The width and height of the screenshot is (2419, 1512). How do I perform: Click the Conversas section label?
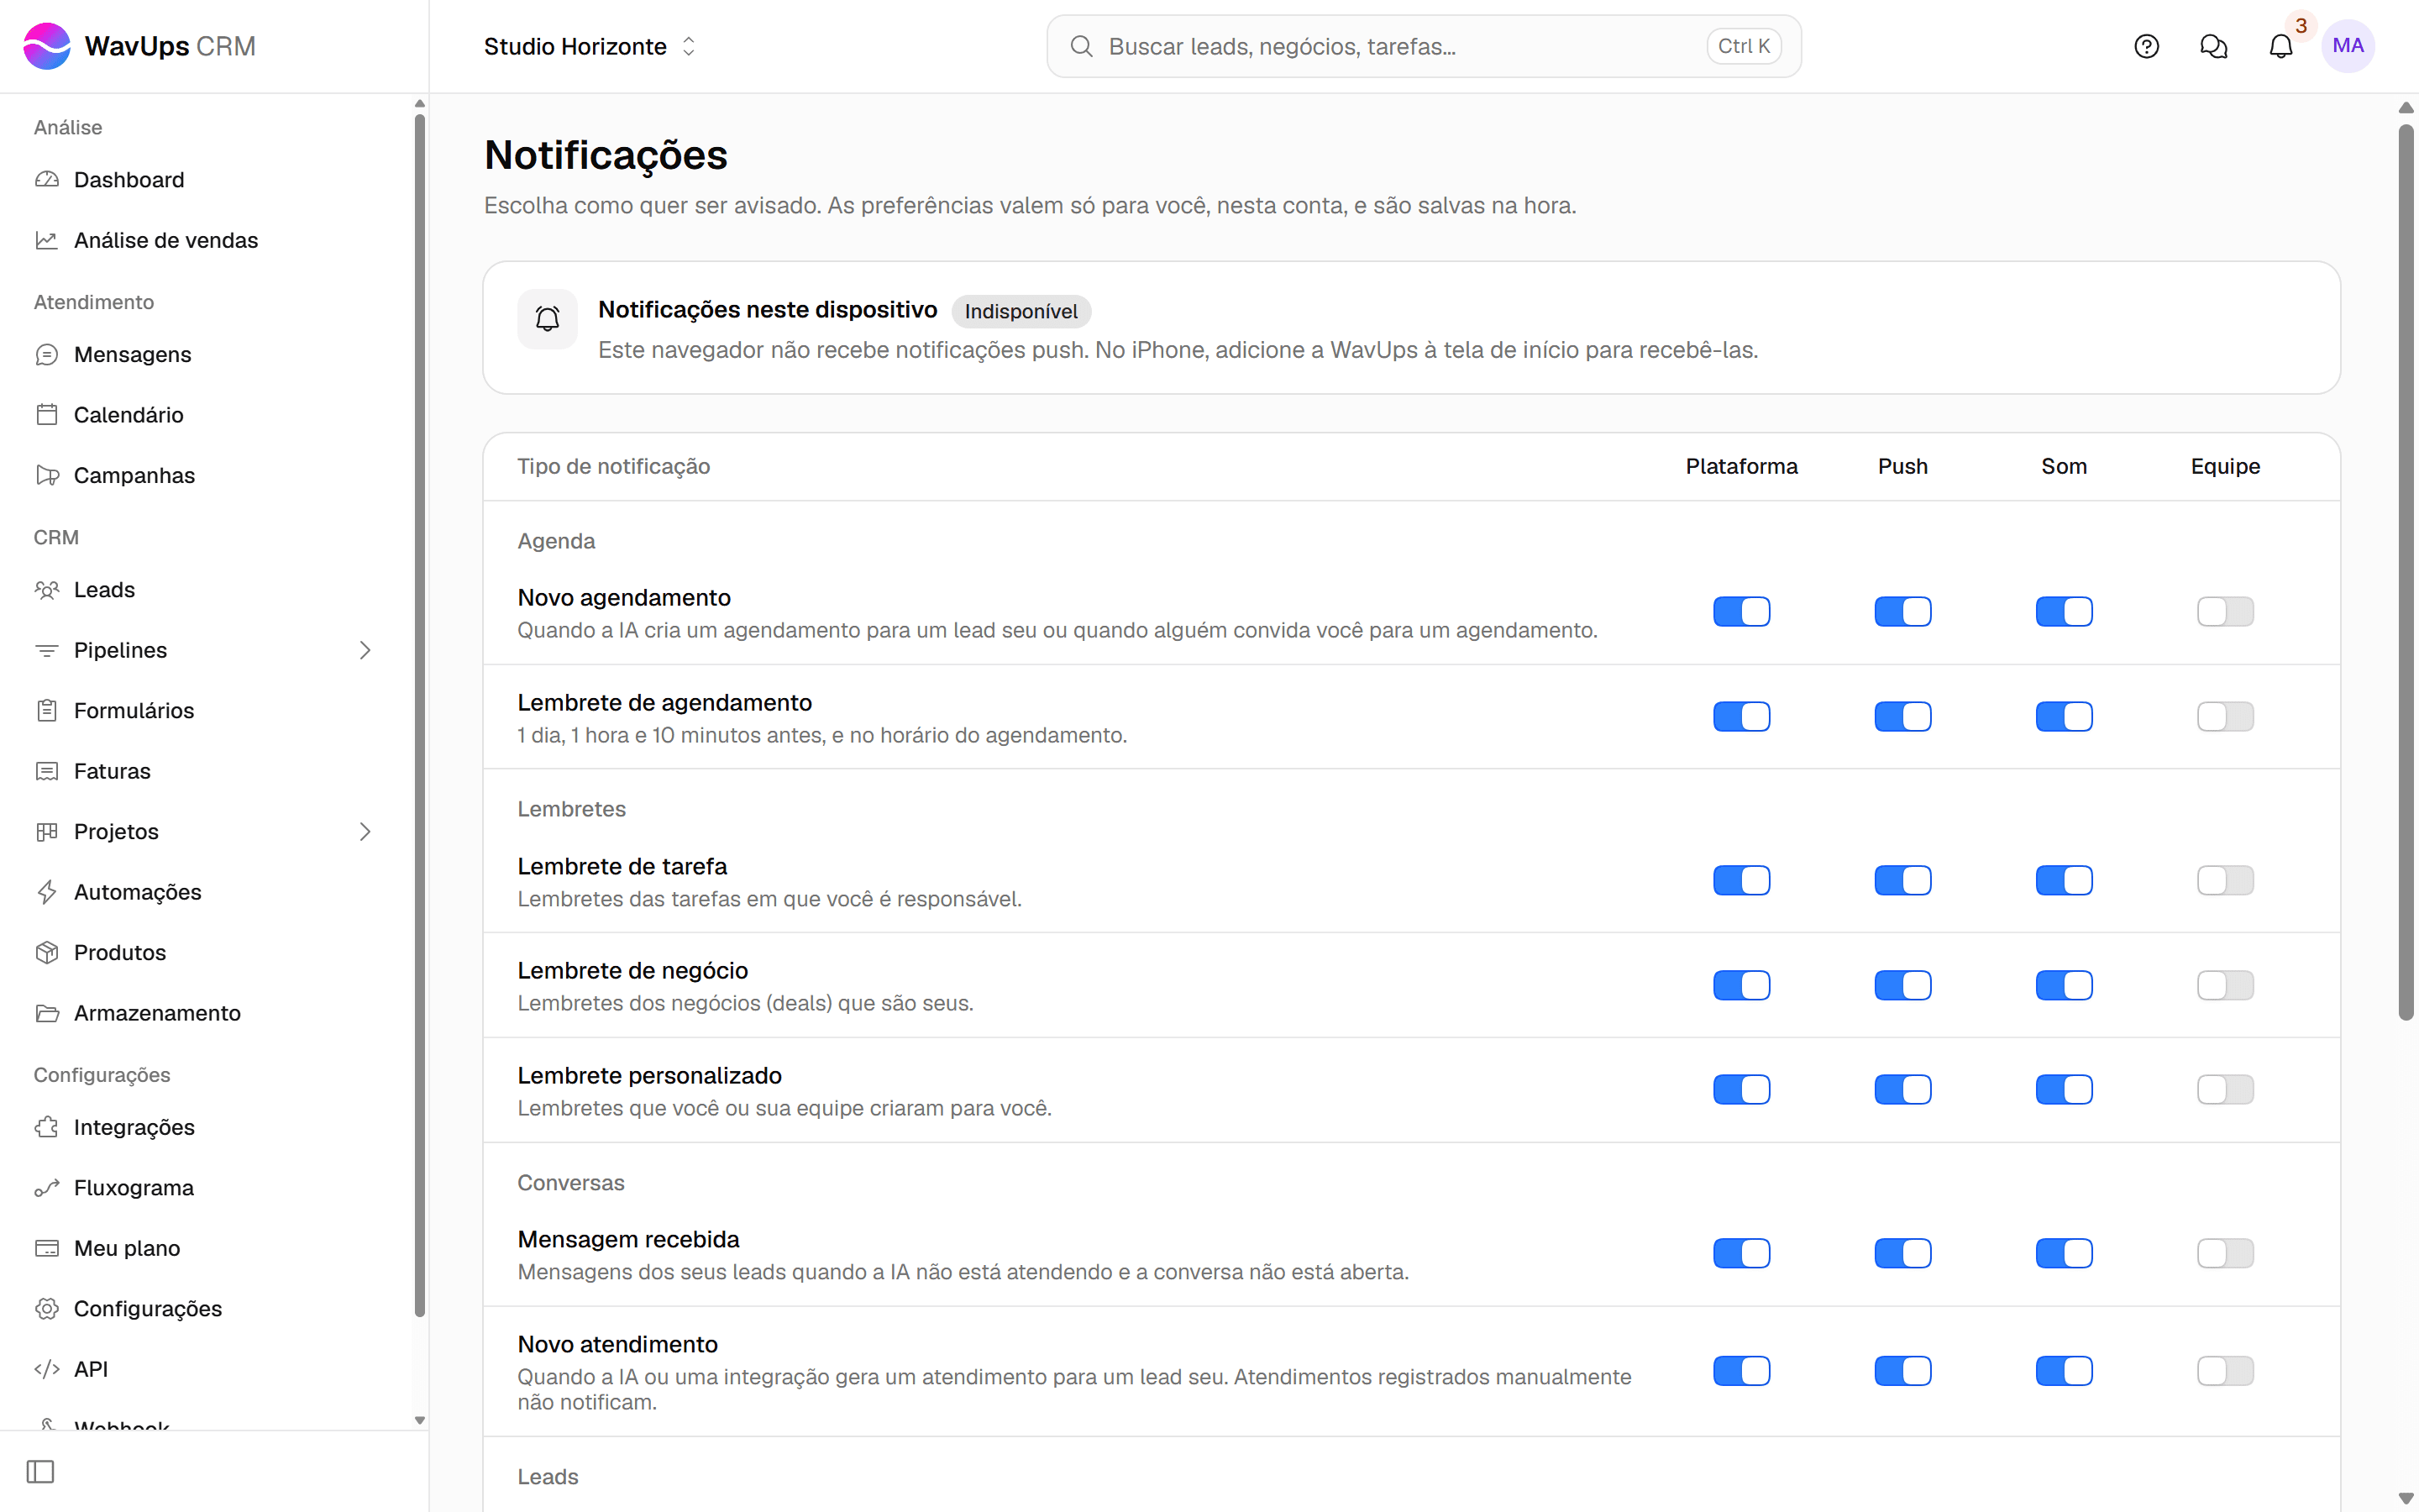(571, 1183)
